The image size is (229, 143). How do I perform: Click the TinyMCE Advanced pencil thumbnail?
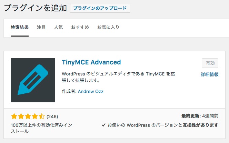(33, 80)
